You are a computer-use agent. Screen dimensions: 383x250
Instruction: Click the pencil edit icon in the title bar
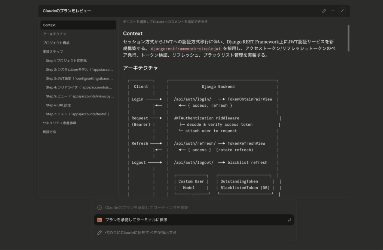324,11
